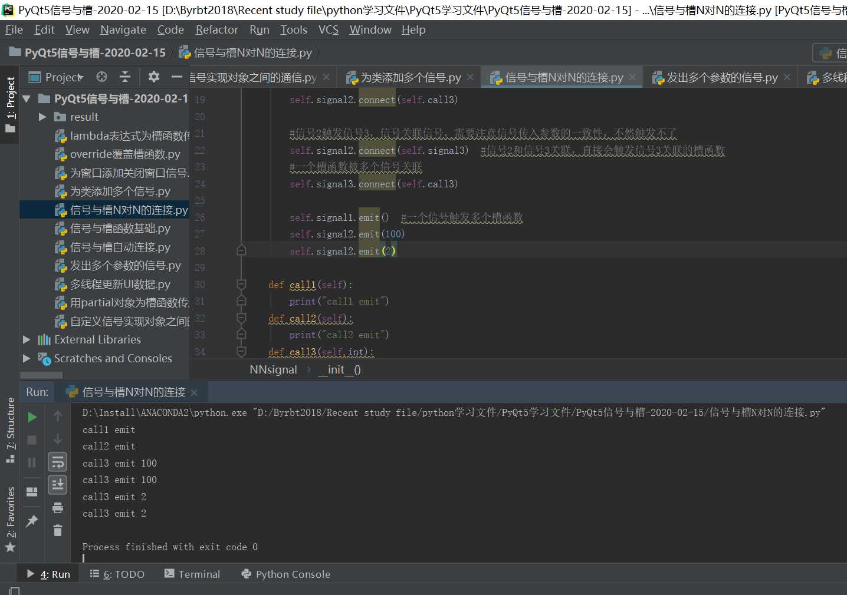Close the 信号与槽N对N的连接.py editor tab

tap(632, 77)
